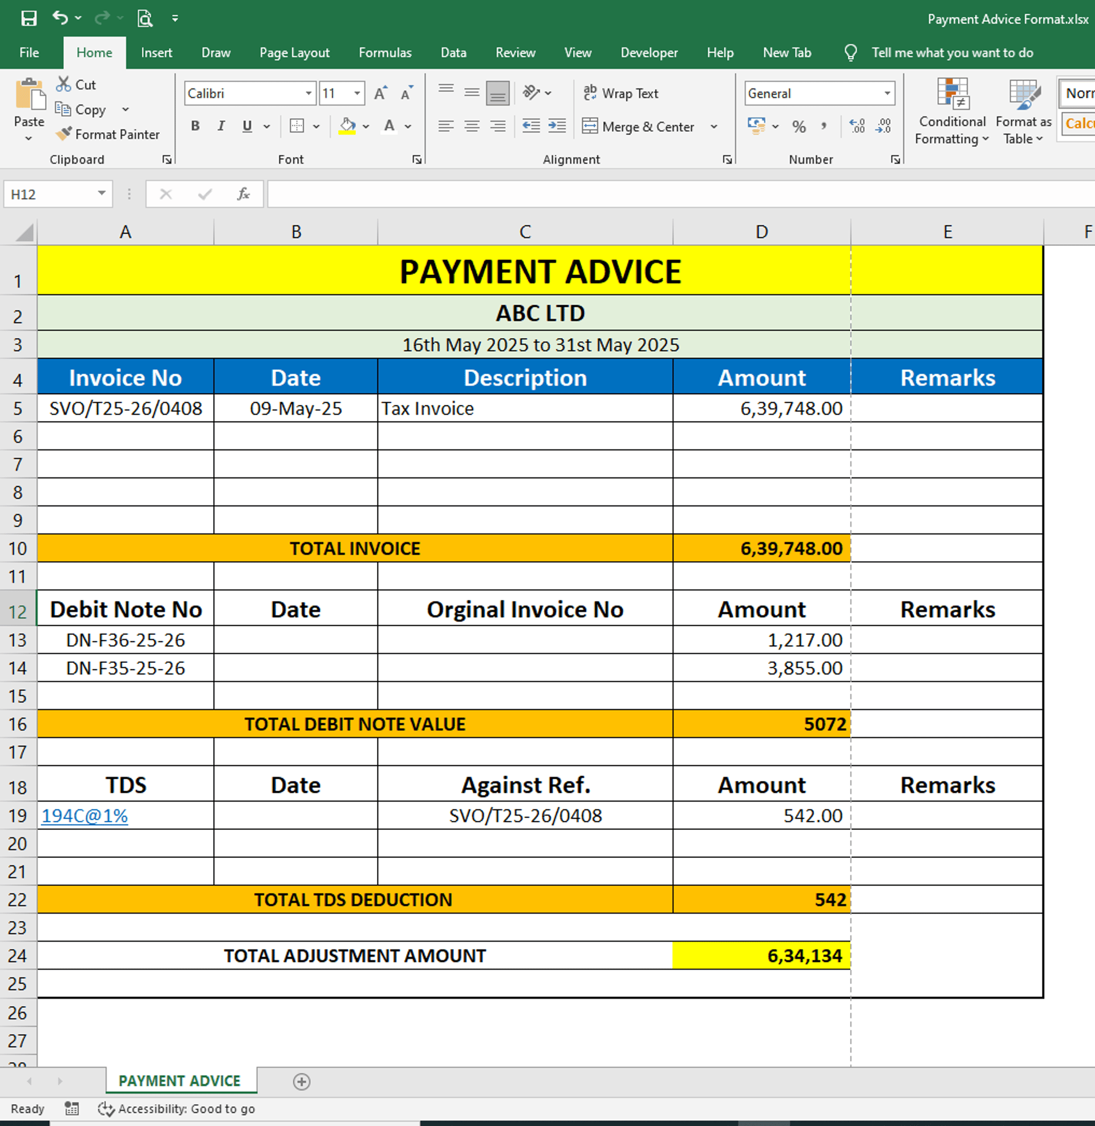Image resolution: width=1095 pixels, height=1126 pixels.
Task: Click the Increase Font Size icon
Action: 380,93
